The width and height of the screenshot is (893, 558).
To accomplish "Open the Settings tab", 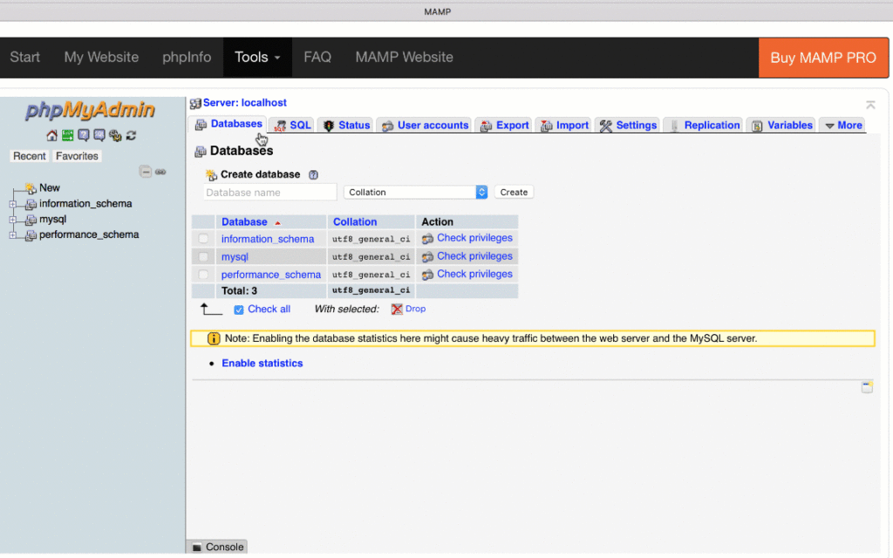I will 628,126.
